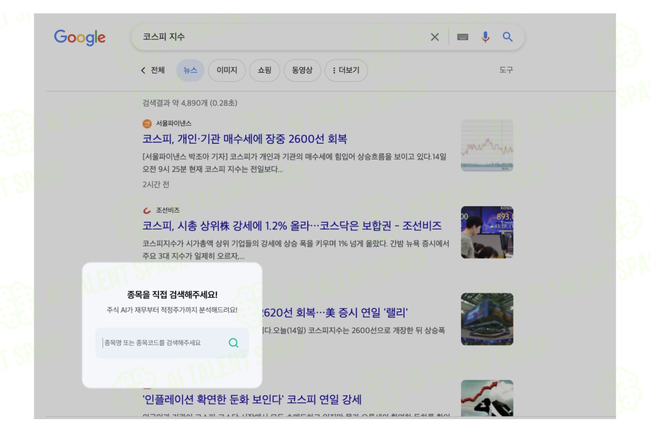This screenshot has width=650, height=433.
Task: Open the stock chart thumbnail of first article
Action: tap(487, 145)
